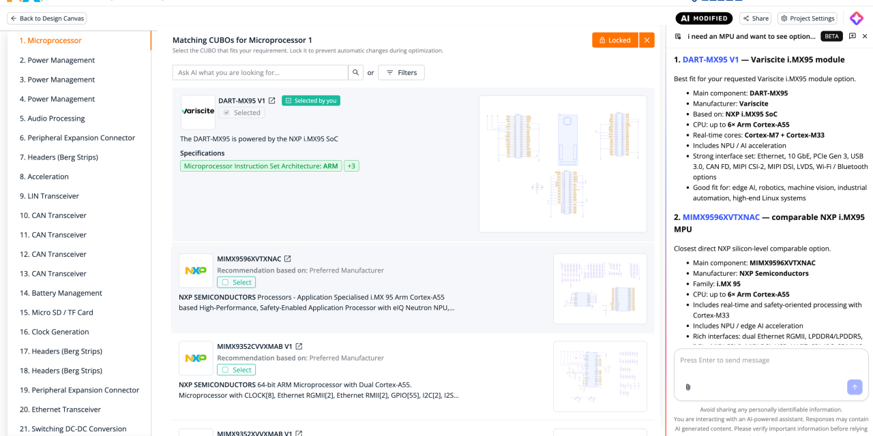Image resolution: width=873 pixels, height=436 pixels.
Task: Open DART-MX95 V1 link in chat
Action: (711, 59)
